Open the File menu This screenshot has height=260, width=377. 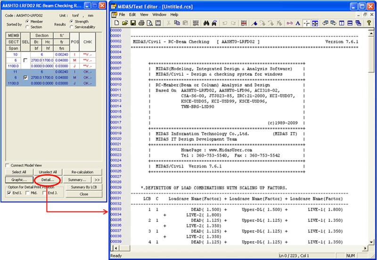122,15
